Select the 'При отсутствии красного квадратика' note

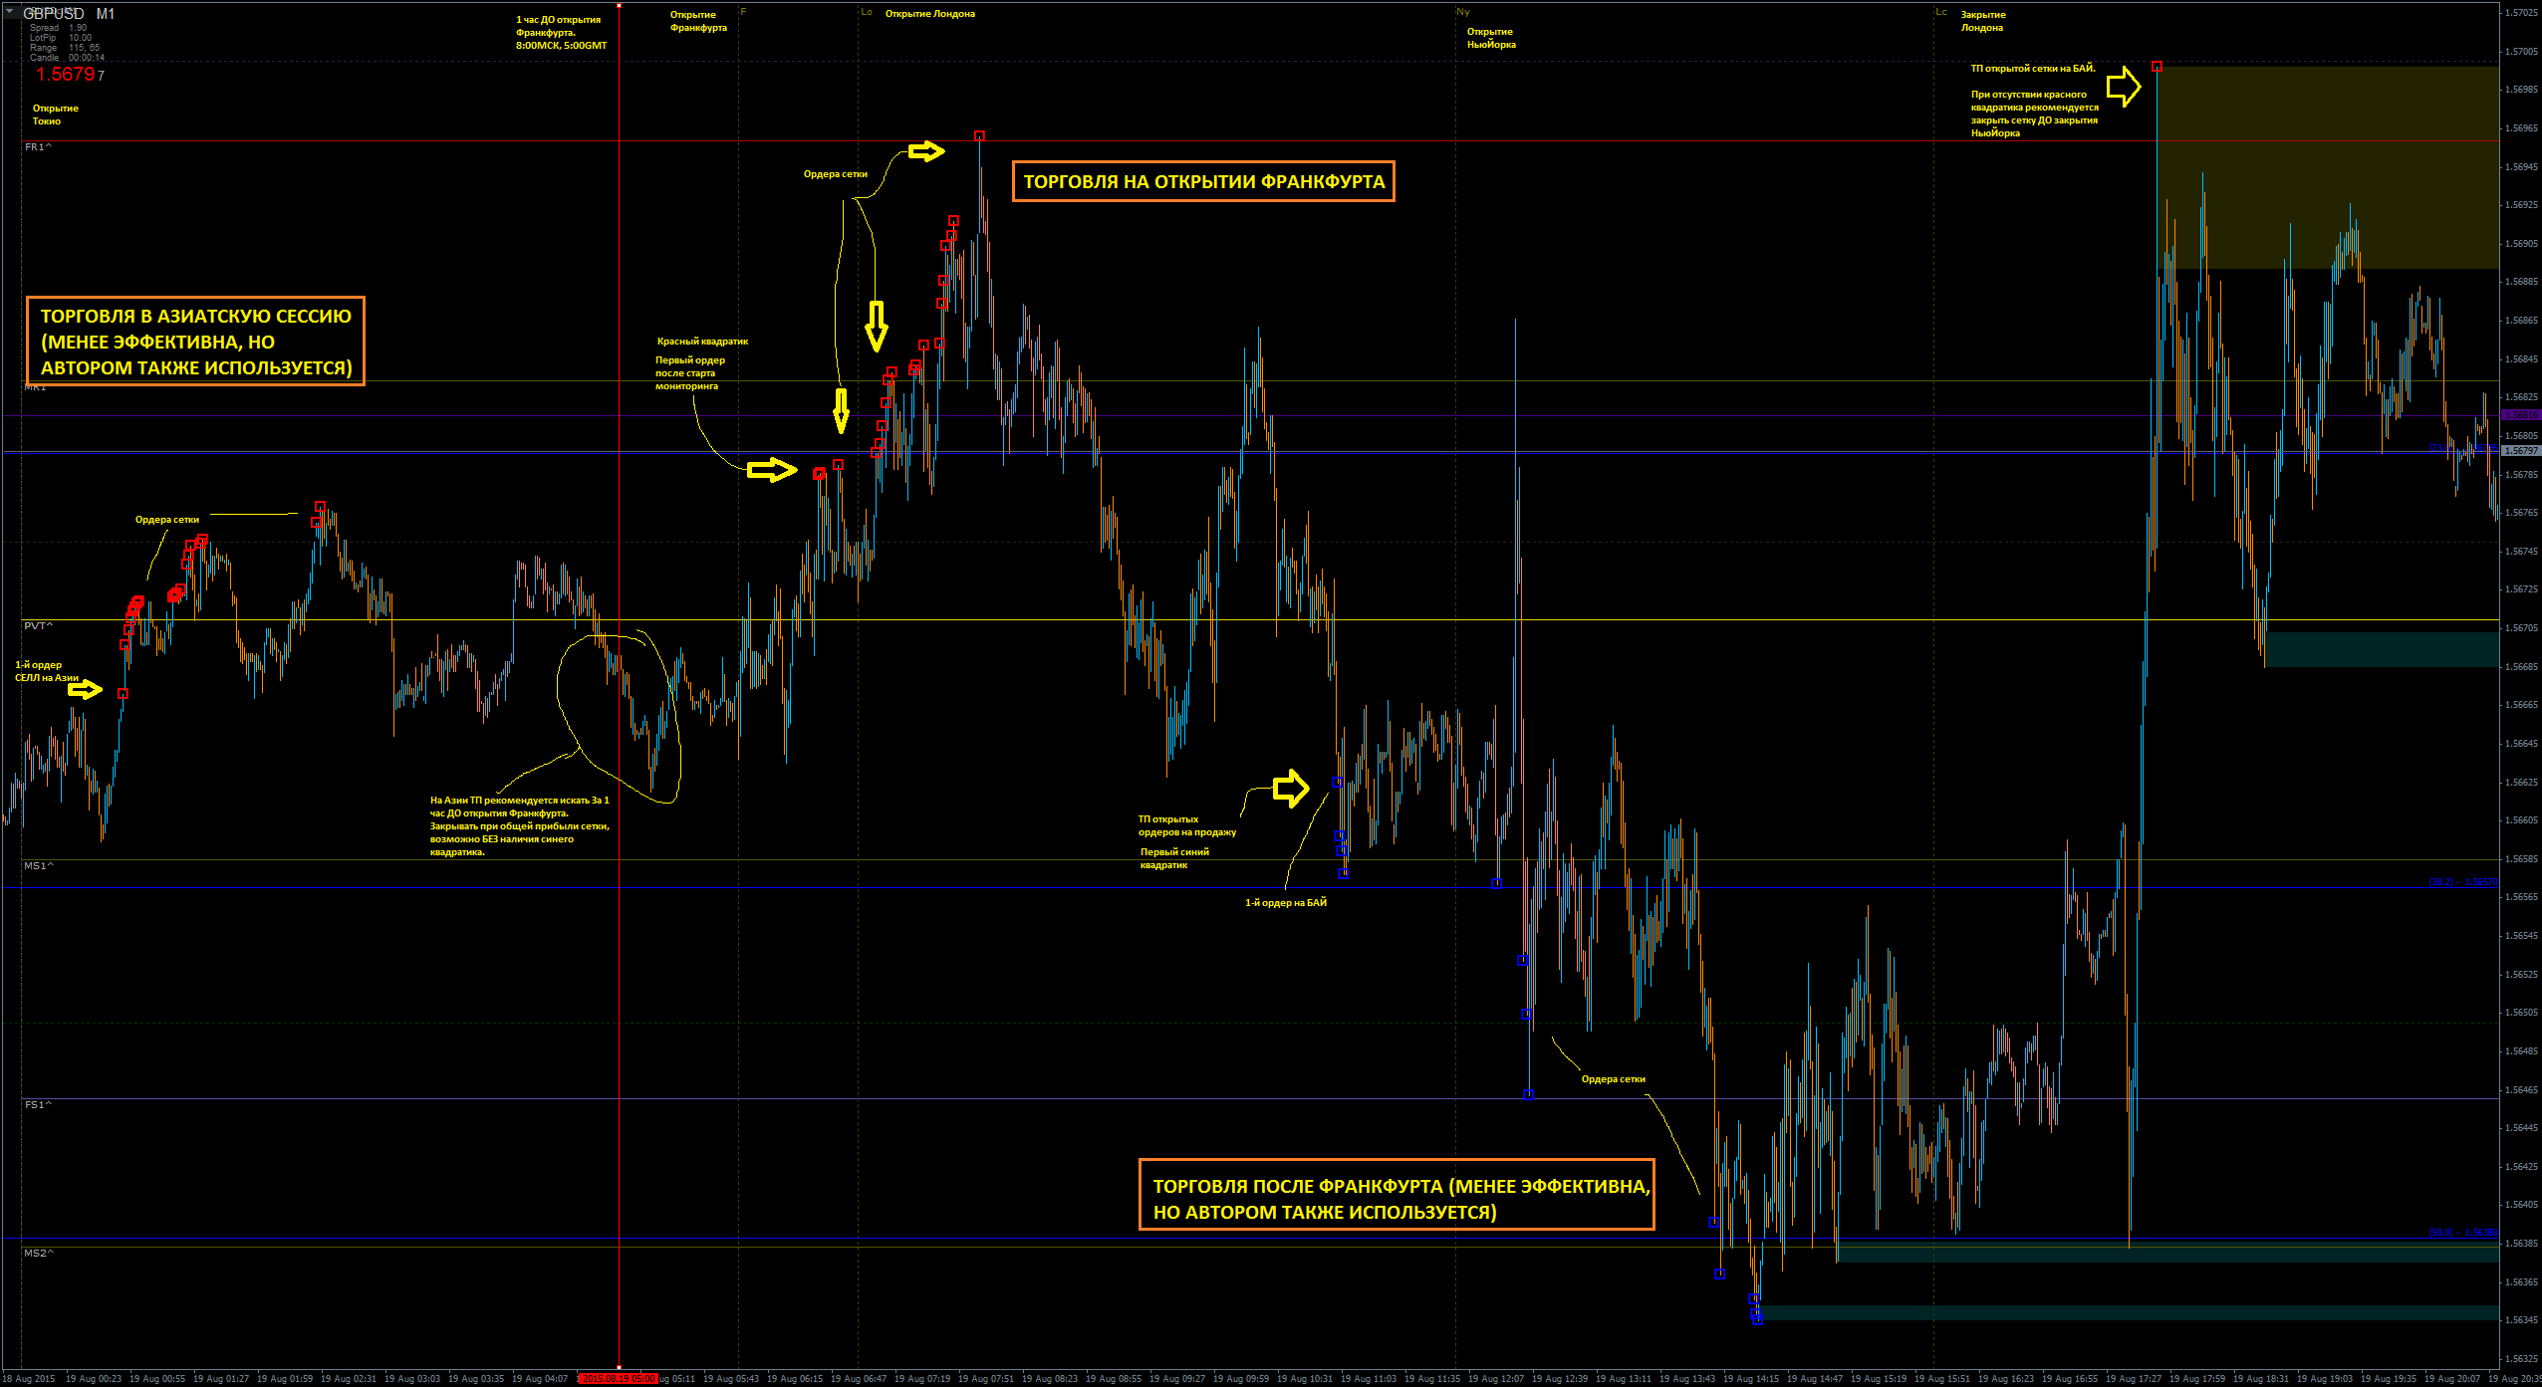[x=2034, y=114]
